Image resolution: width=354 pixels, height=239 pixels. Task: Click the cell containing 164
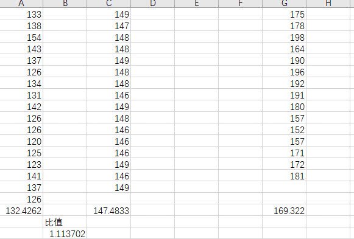(x=285, y=48)
